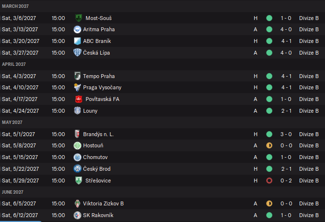Click the Tempo Praha club badge
Image resolution: width=325 pixels, height=222 pixels.
pos(77,76)
